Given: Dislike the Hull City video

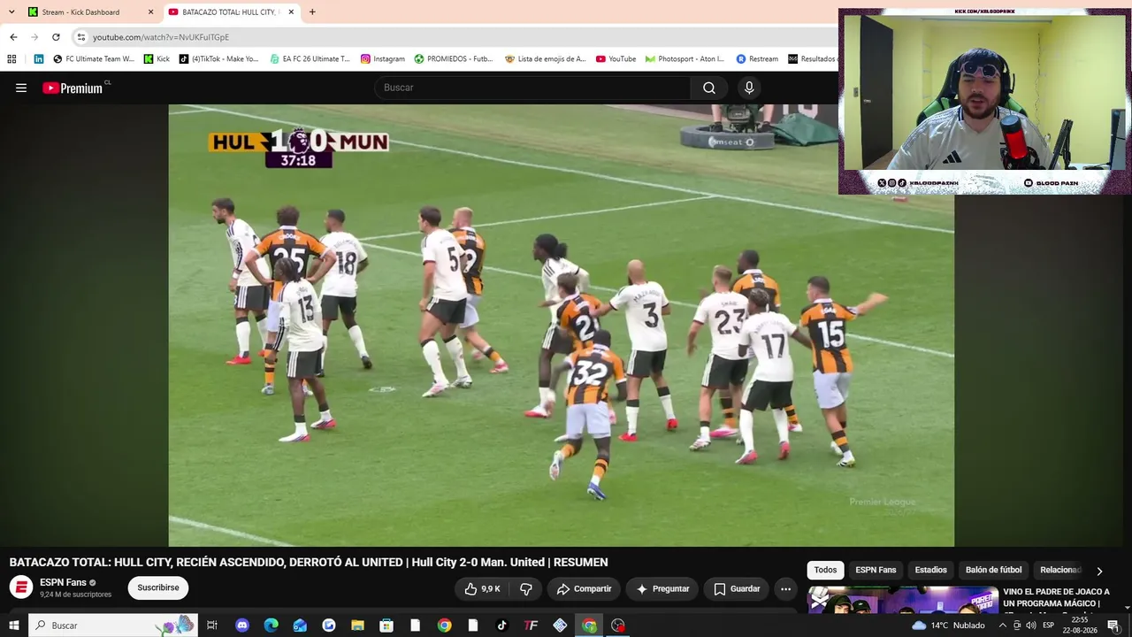Looking at the screenshot, I should point(526,589).
